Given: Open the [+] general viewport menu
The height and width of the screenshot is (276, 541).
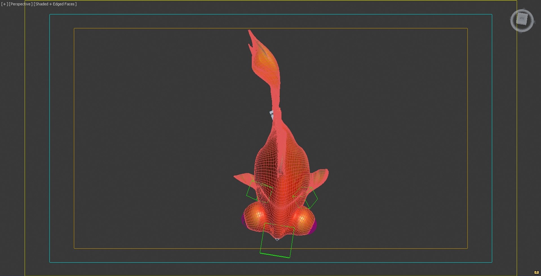Looking at the screenshot, I should click(4, 4).
